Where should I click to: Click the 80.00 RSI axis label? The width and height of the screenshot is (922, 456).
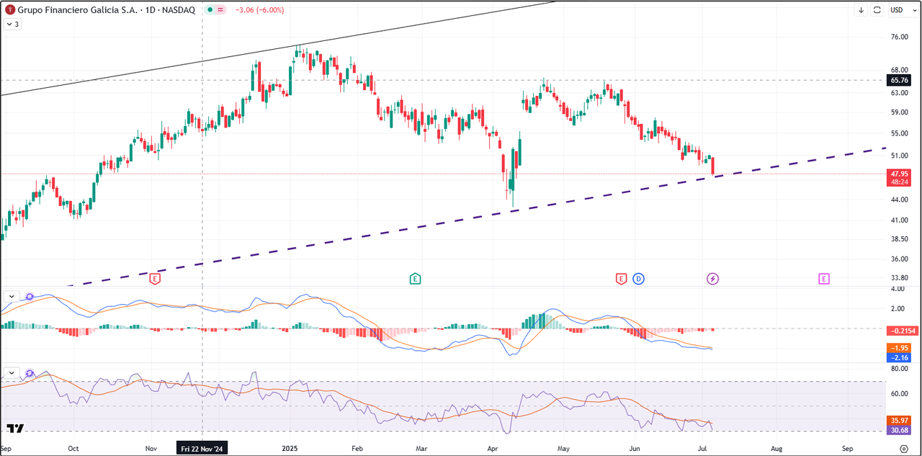point(899,369)
